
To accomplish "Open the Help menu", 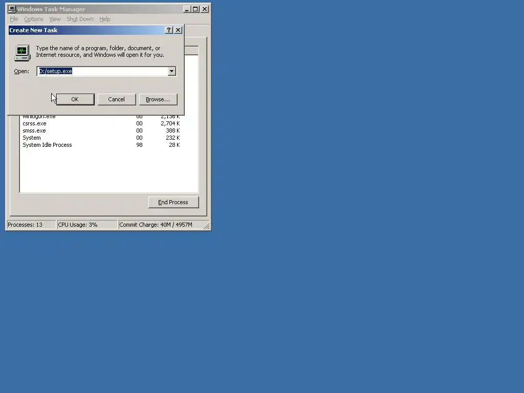I will pos(104,19).
